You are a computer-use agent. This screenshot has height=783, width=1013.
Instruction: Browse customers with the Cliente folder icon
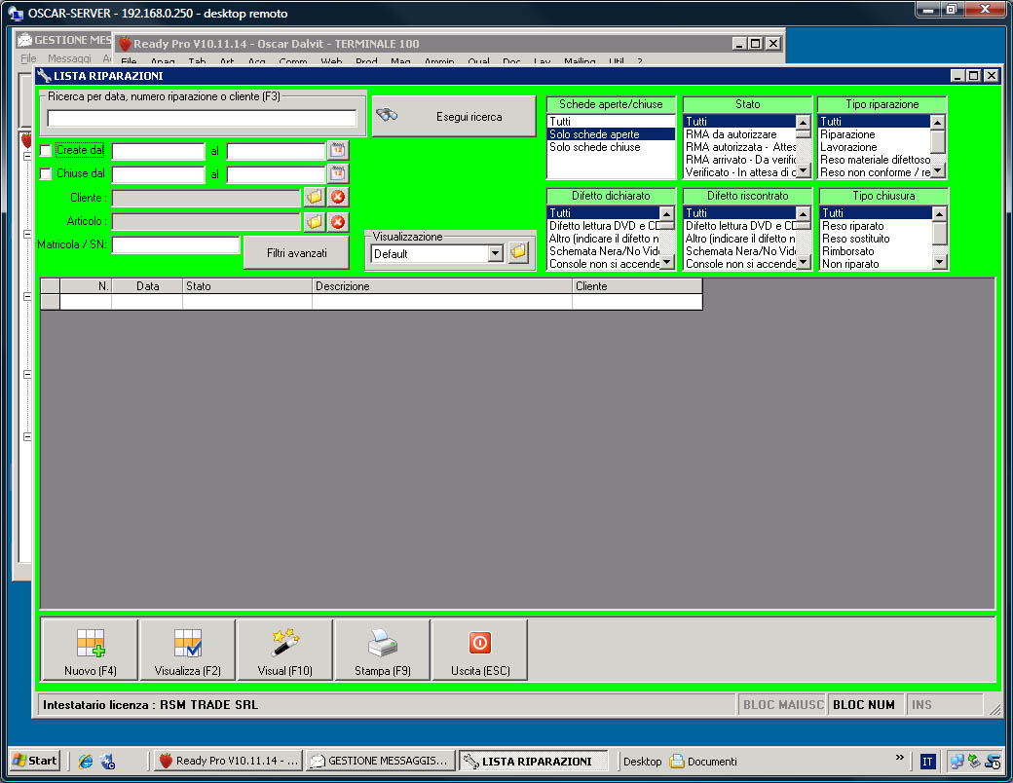pyautogui.click(x=314, y=198)
